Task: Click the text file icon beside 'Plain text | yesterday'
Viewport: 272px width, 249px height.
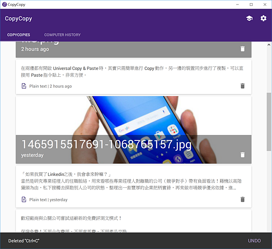Action: (x=24, y=199)
